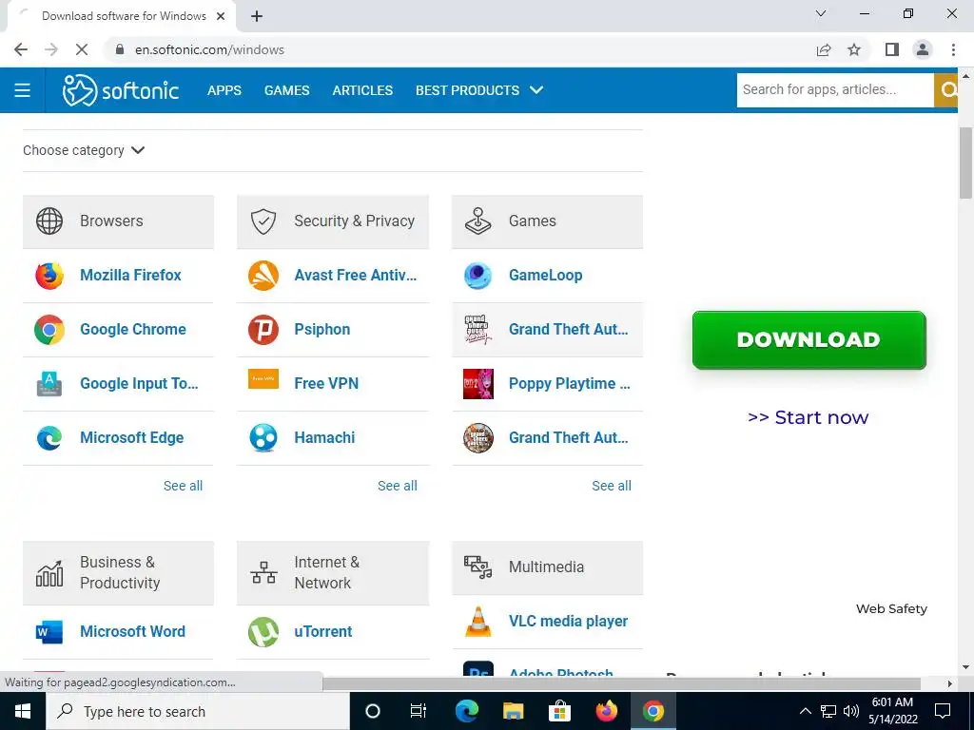Click the Browsers globe category icon
The width and height of the screenshot is (974, 730).
click(x=49, y=221)
